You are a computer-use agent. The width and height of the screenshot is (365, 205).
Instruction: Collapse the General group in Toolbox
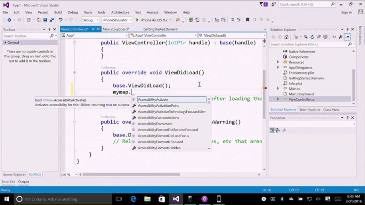[x=5, y=43]
